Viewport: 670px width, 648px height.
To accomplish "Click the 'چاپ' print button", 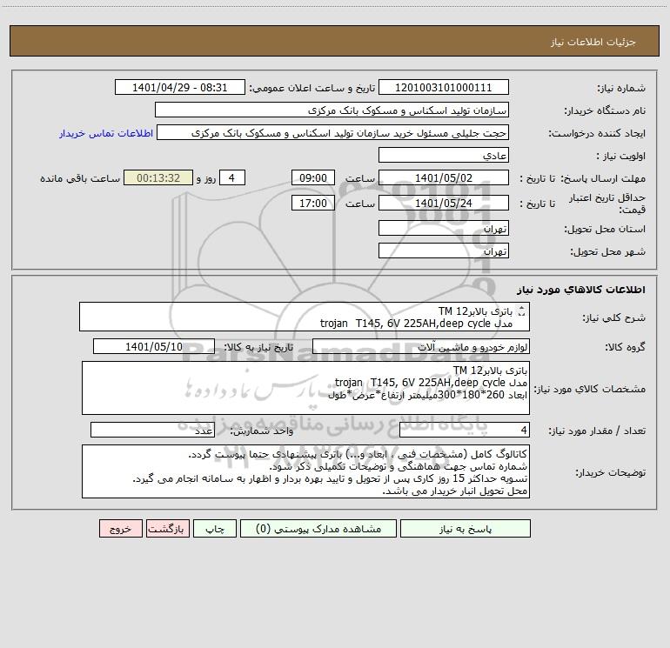I will (215, 529).
